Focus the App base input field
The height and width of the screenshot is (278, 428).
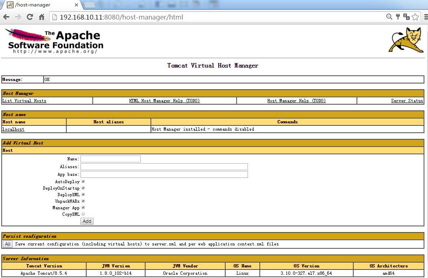[x=164, y=174]
